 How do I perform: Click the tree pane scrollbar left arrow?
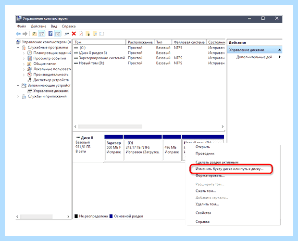point(17,216)
